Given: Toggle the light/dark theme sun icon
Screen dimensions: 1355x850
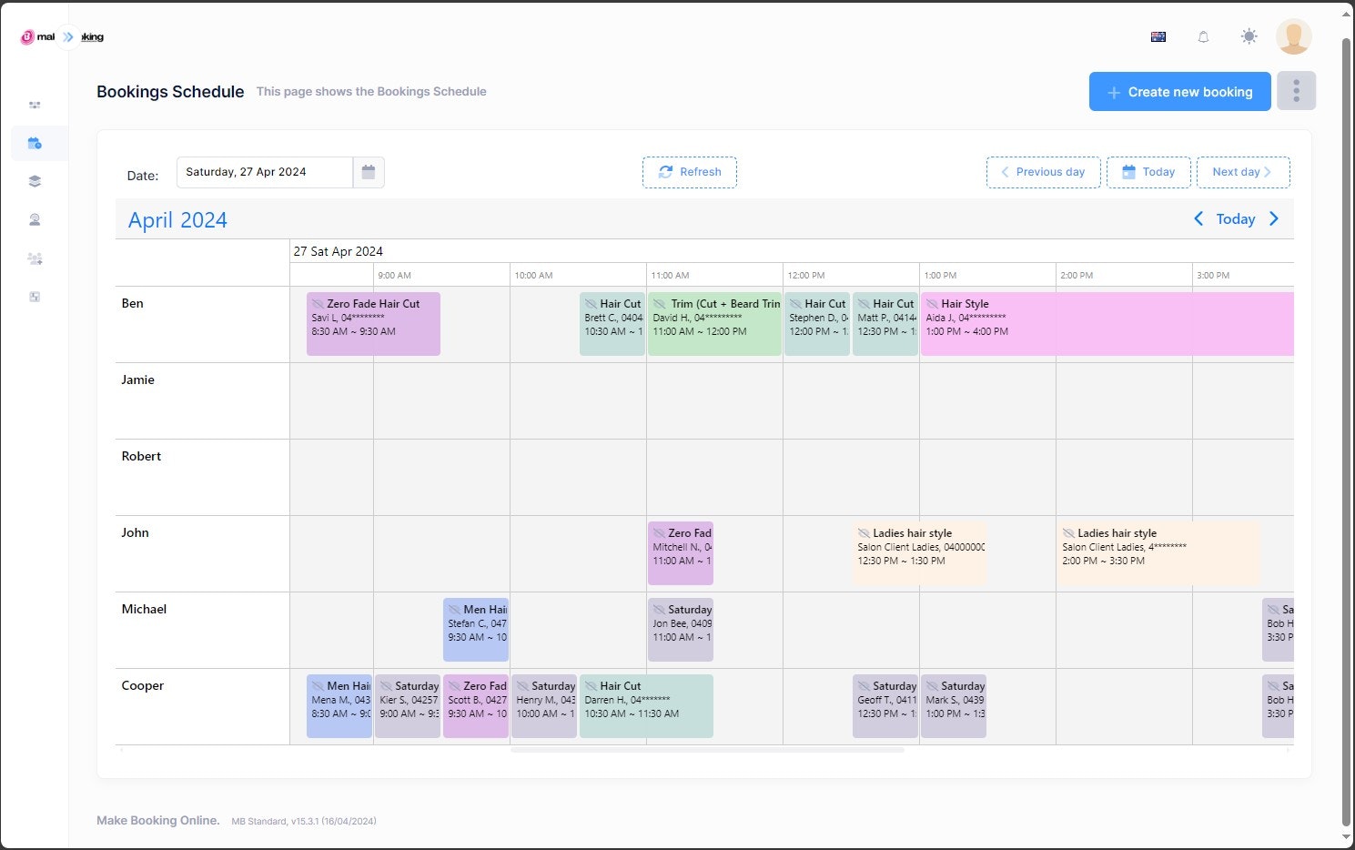Looking at the screenshot, I should point(1249,36).
